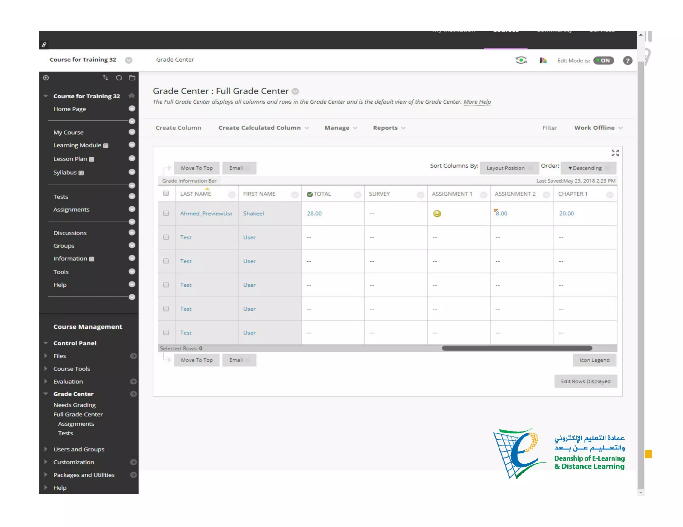Click the add menu item plus icon
683x527 pixels.
point(46,78)
